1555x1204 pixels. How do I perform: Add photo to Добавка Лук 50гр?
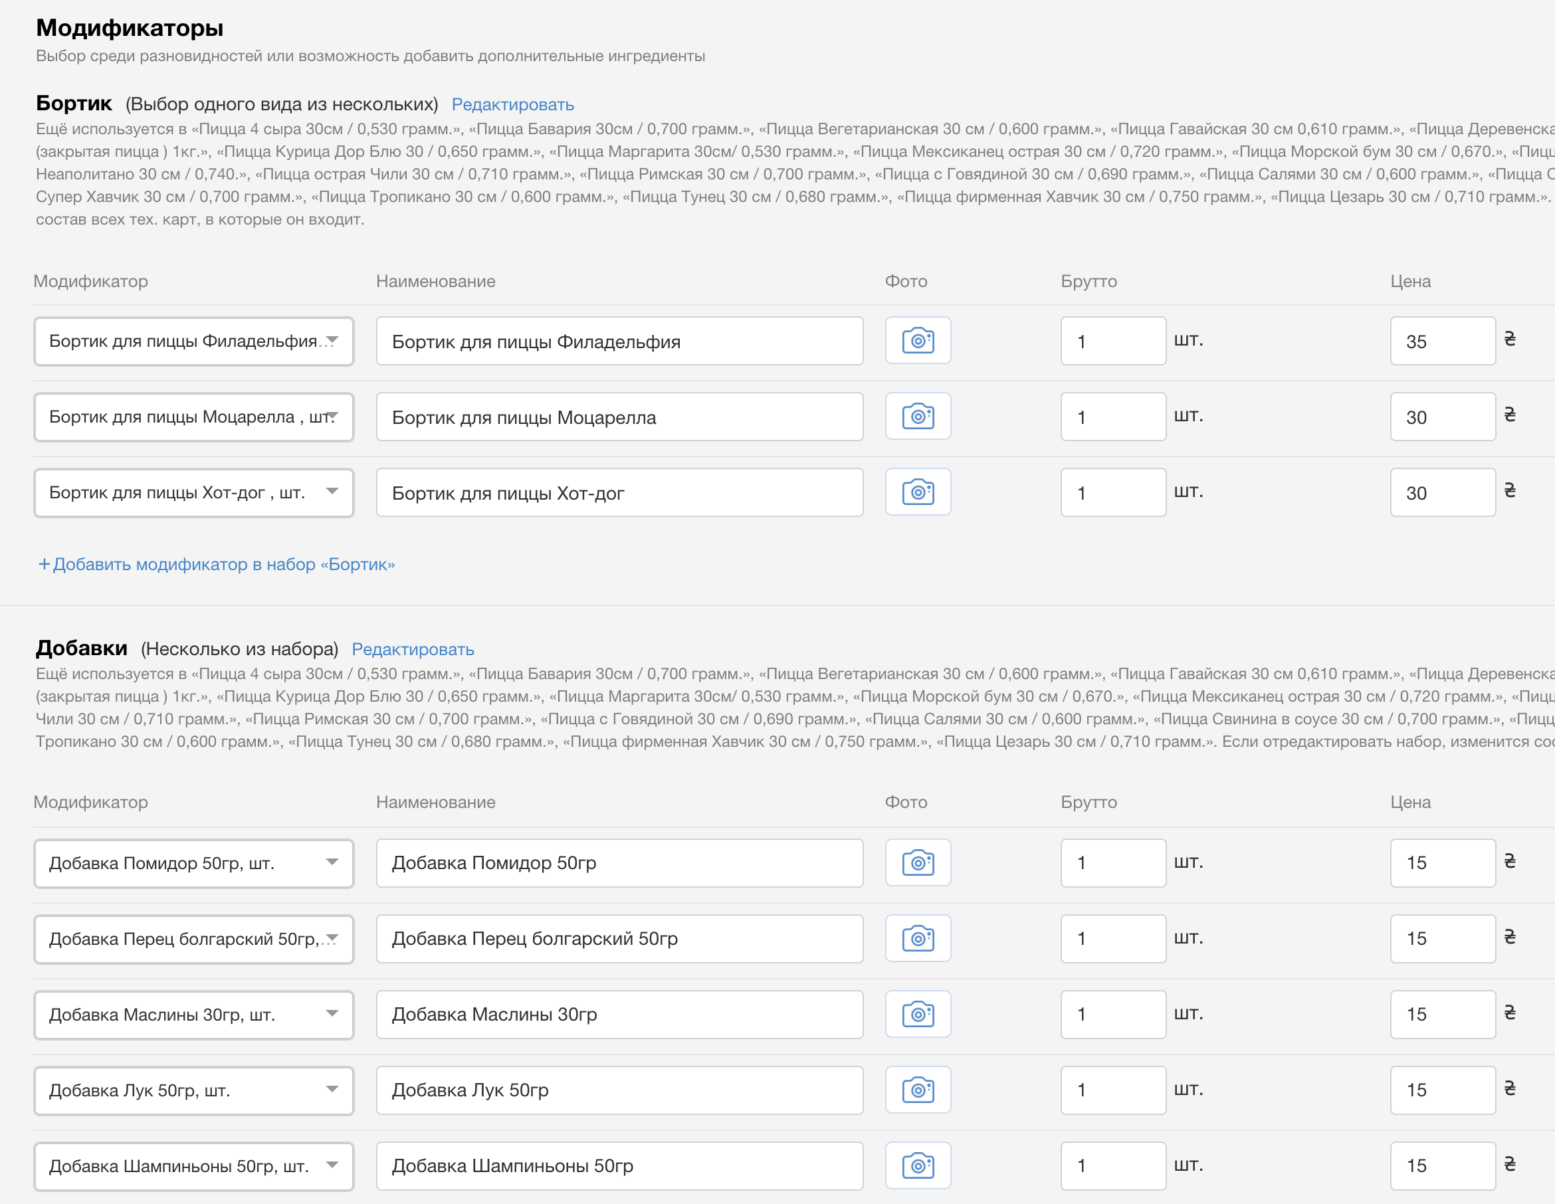click(x=918, y=1090)
